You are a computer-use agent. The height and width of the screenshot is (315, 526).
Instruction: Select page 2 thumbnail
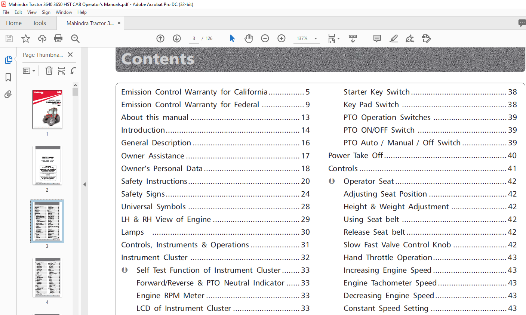tap(47, 166)
